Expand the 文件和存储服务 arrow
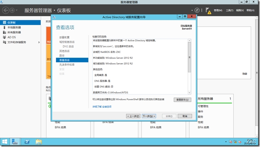 click(x=39, y=42)
